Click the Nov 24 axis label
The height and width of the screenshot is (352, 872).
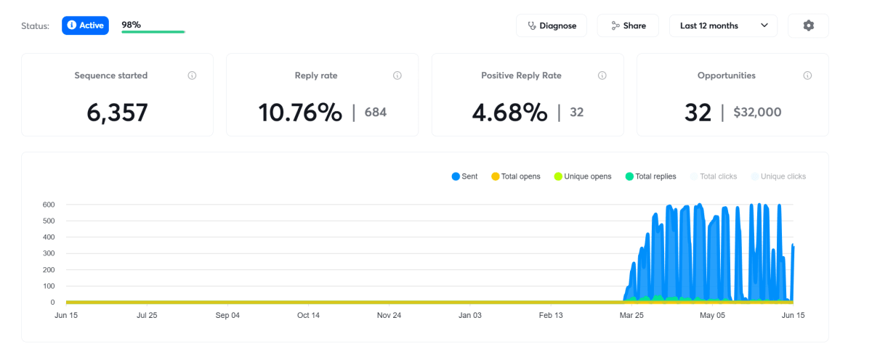tap(389, 316)
